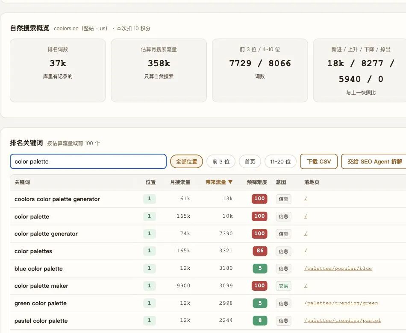Click the keyword 'color palettes'
Image resolution: width=406 pixels, height=333 pixels.
[x=33, y=251]
